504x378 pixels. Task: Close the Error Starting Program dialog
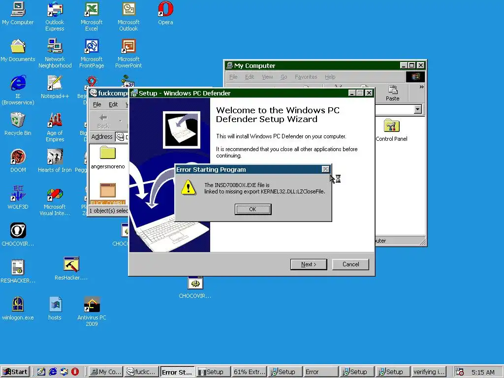tap(326, 169)
